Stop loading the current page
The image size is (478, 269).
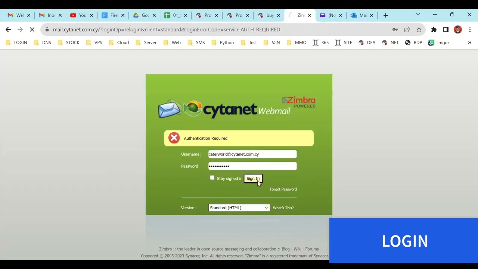coord(32,30)
